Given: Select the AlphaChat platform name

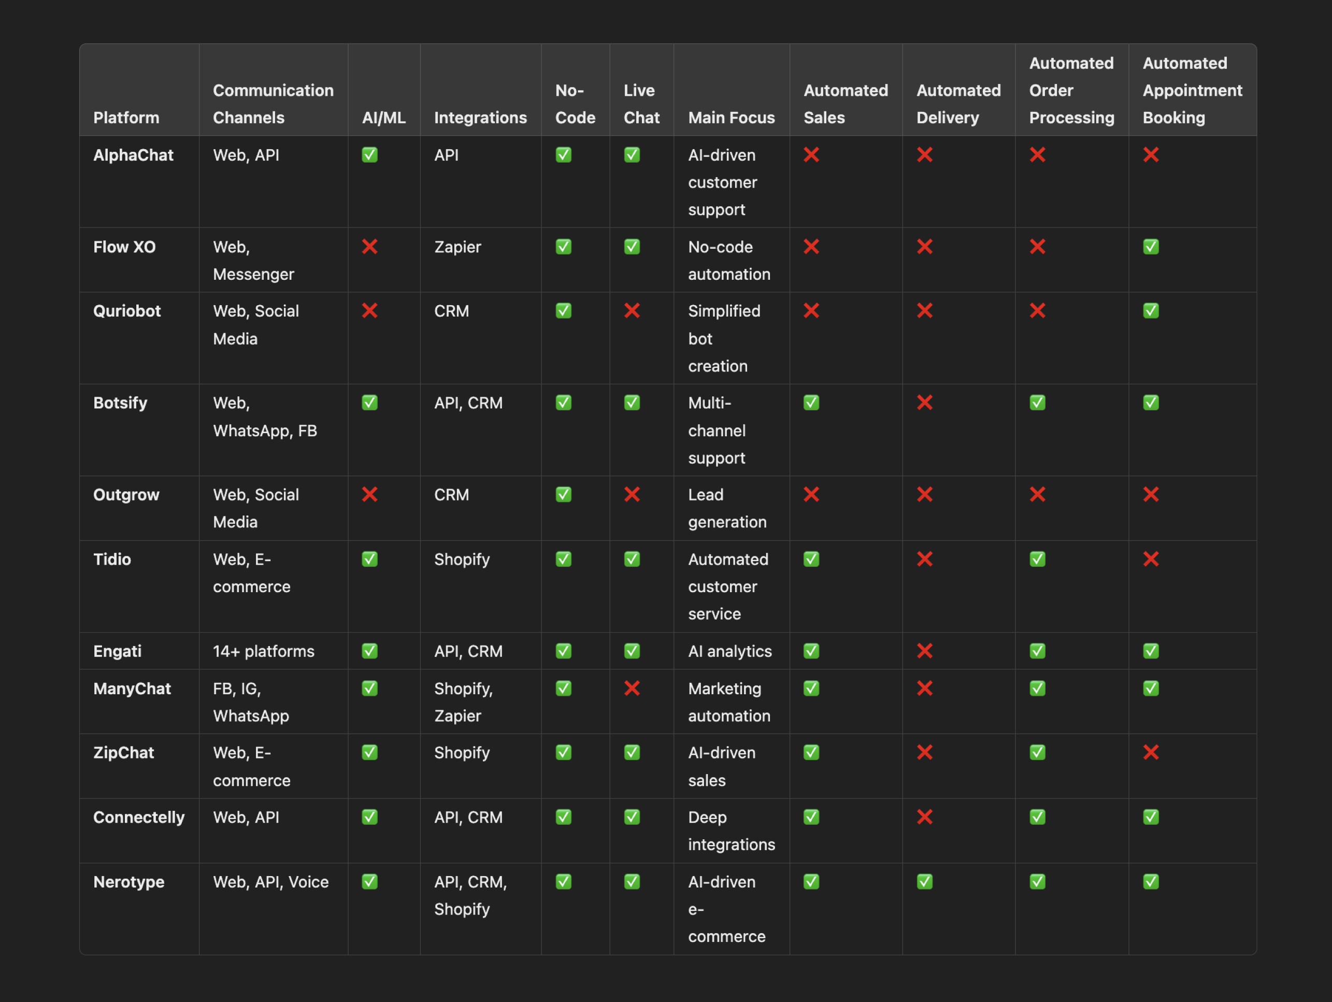Looking at the screenshot, I should click(133, 155).
